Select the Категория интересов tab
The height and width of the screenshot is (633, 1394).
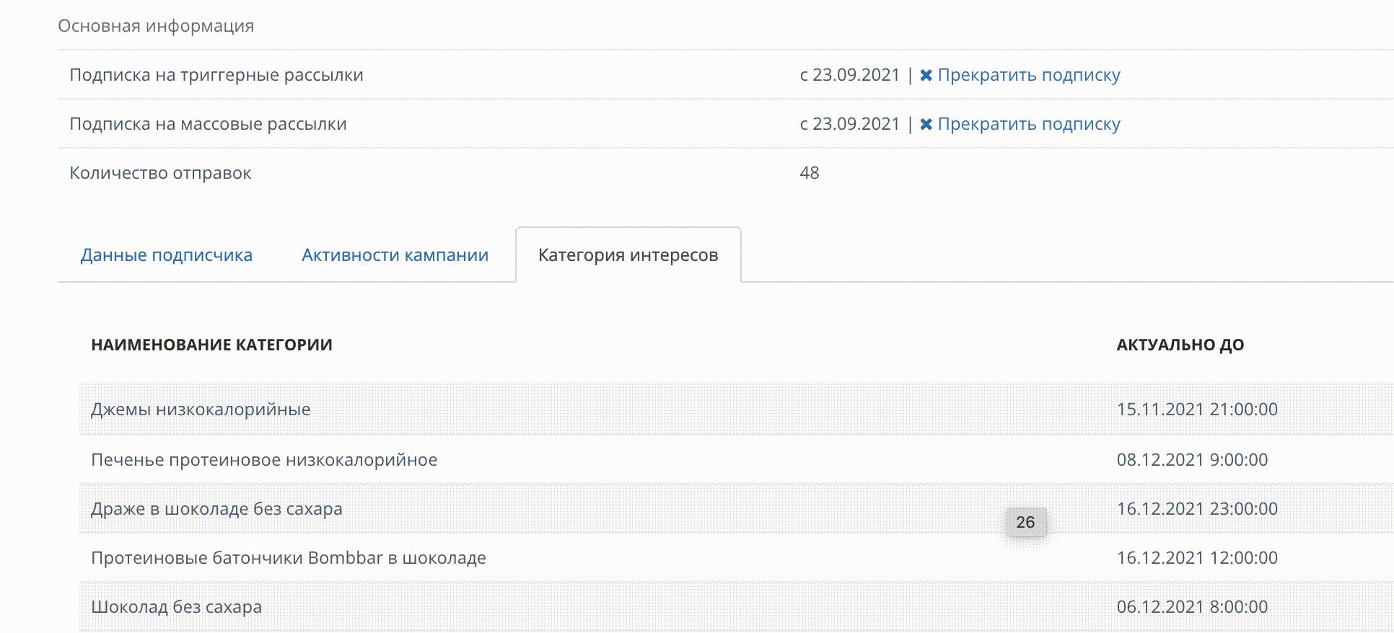pyautogui.click(x=628, y=255)
